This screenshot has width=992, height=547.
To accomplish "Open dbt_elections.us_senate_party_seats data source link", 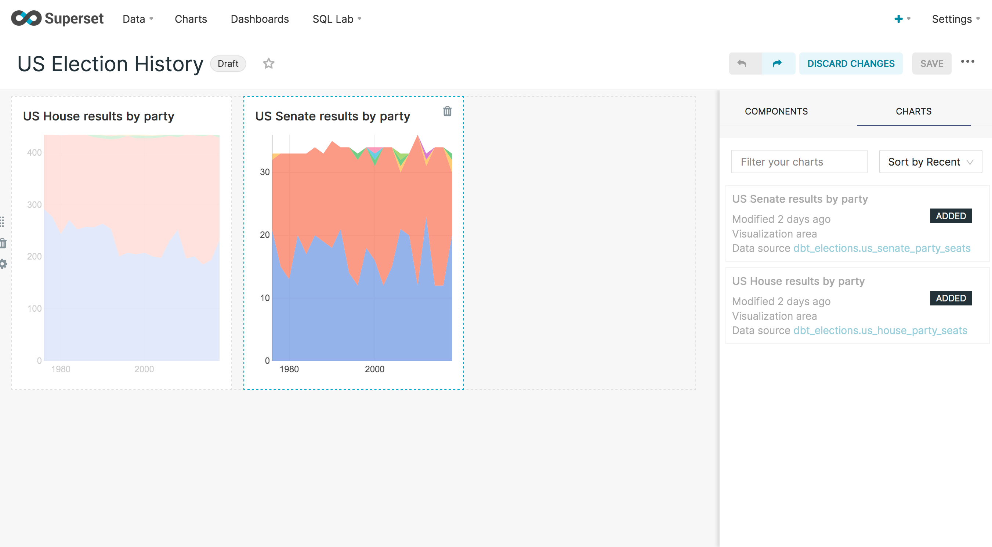I will (x=881, y=248).
